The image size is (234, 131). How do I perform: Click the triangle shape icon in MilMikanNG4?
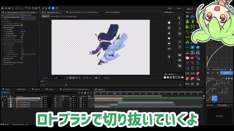169,33
